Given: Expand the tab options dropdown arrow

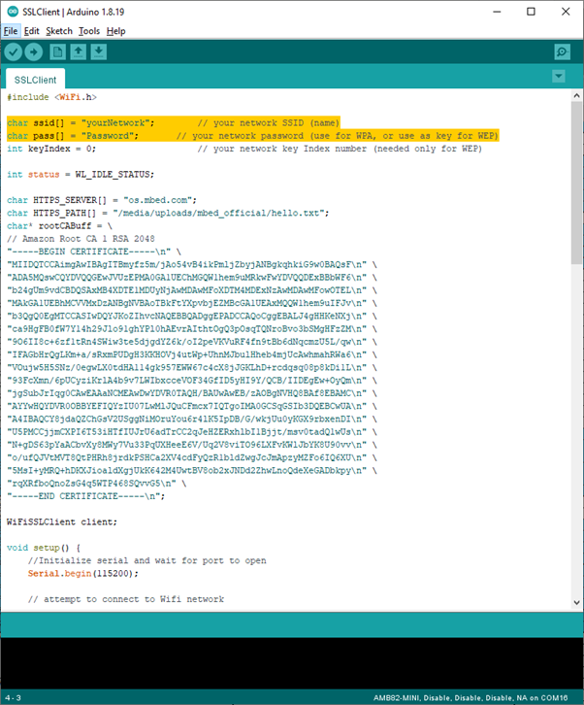Looking at the screenshot, I should pyautogui.click(x=558, y=77).
